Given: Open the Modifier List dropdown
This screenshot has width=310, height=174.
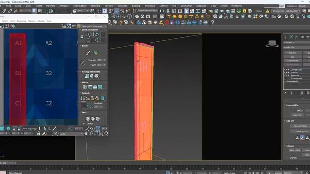Looking at the screenshot, I should (296, 47).
